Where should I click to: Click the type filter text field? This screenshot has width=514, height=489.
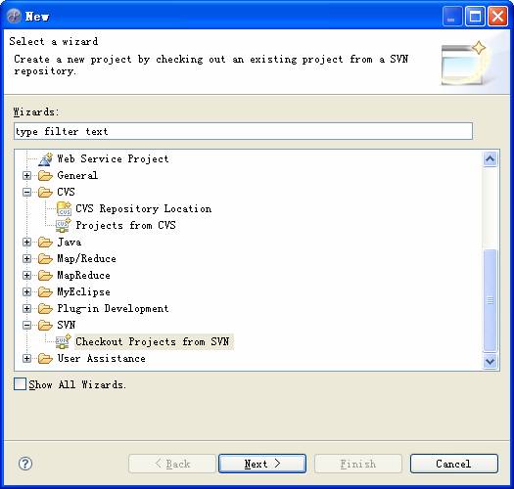[243, 131]
